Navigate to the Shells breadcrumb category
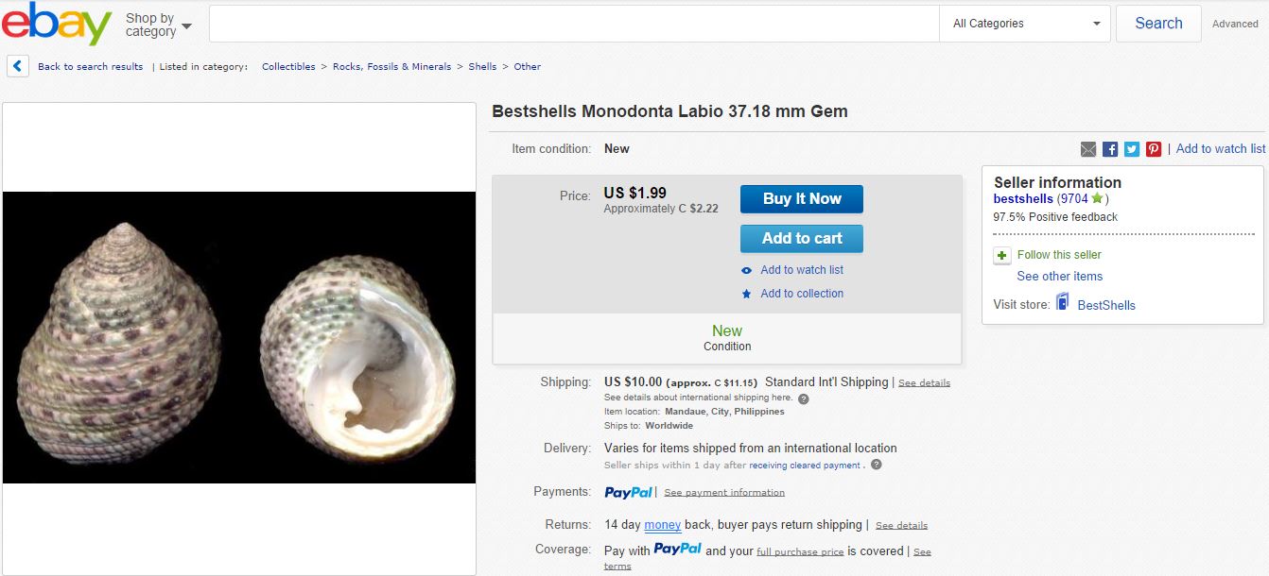 (482, 66)
